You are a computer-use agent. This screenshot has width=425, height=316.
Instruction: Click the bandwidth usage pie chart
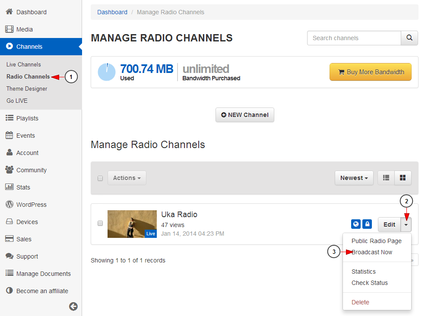click(x=107, y=72)
